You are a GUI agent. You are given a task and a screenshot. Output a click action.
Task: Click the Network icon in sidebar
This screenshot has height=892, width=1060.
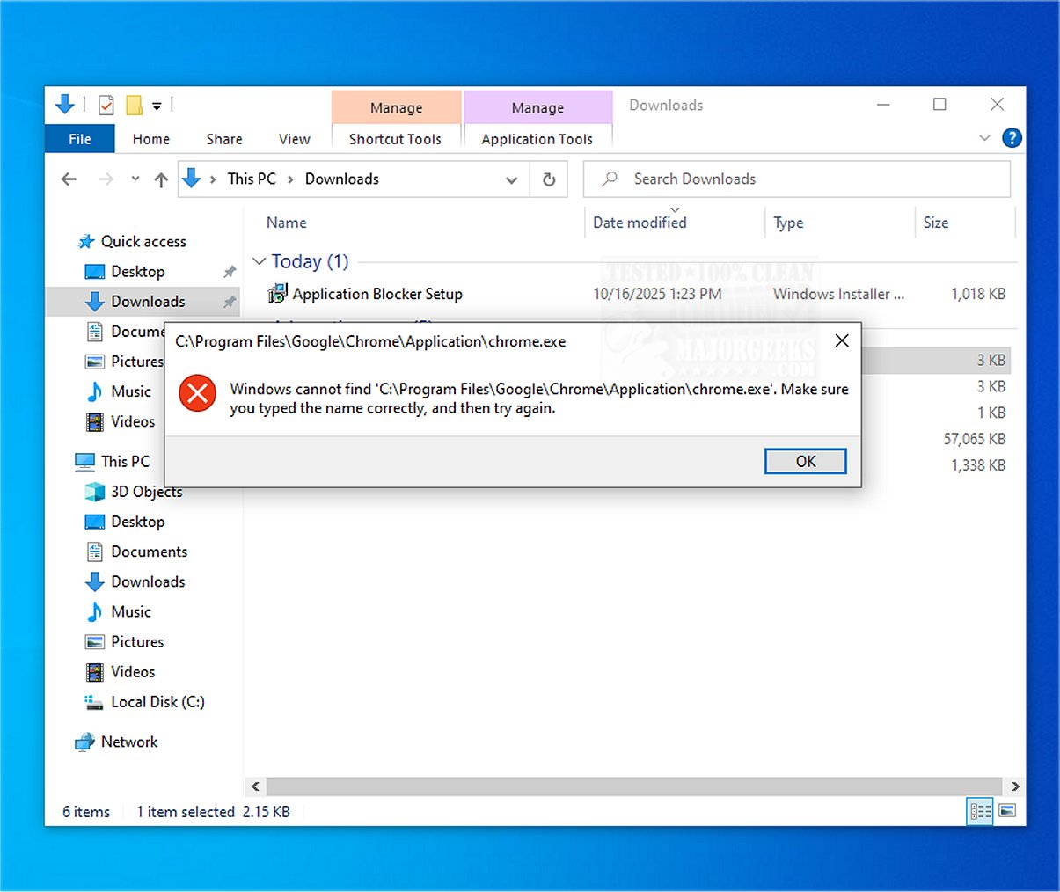84,742
